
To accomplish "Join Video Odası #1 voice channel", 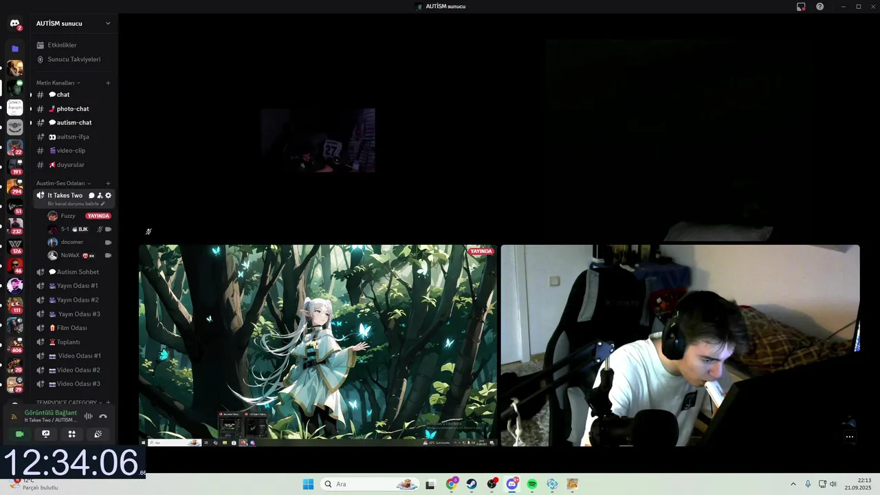I will coord(74,355).
